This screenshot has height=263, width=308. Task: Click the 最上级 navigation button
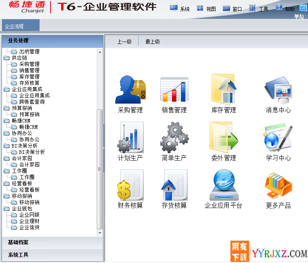click(152, 42)
